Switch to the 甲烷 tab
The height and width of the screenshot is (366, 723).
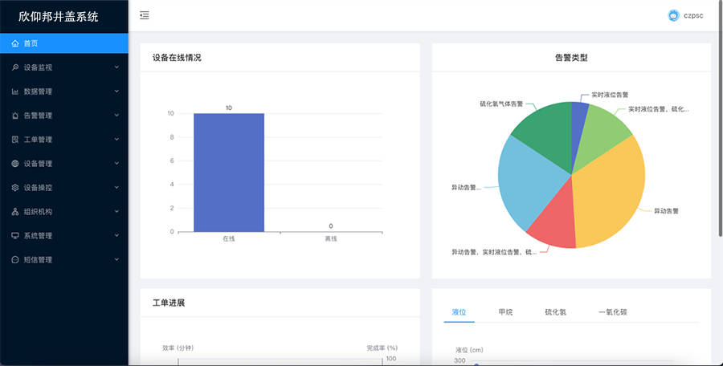(x=506, y=311)
